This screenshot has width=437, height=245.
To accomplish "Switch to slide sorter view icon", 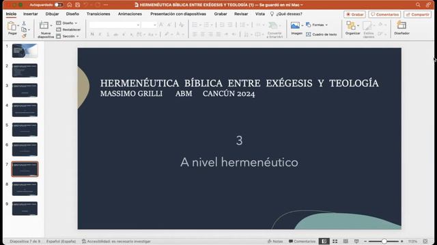I will [335, 242].
